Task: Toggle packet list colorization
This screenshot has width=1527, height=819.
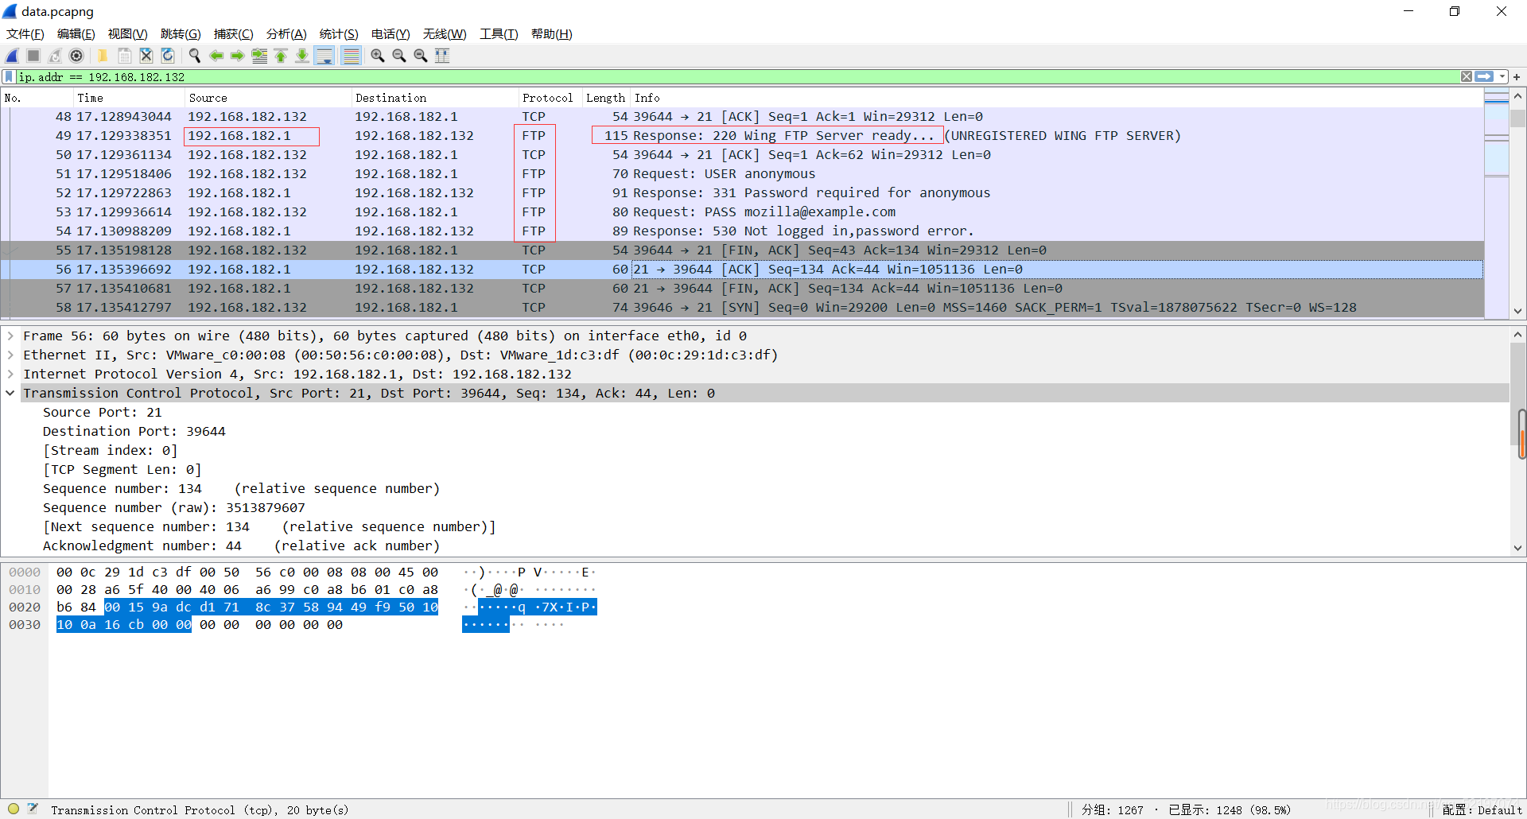Action: [351, 56]
